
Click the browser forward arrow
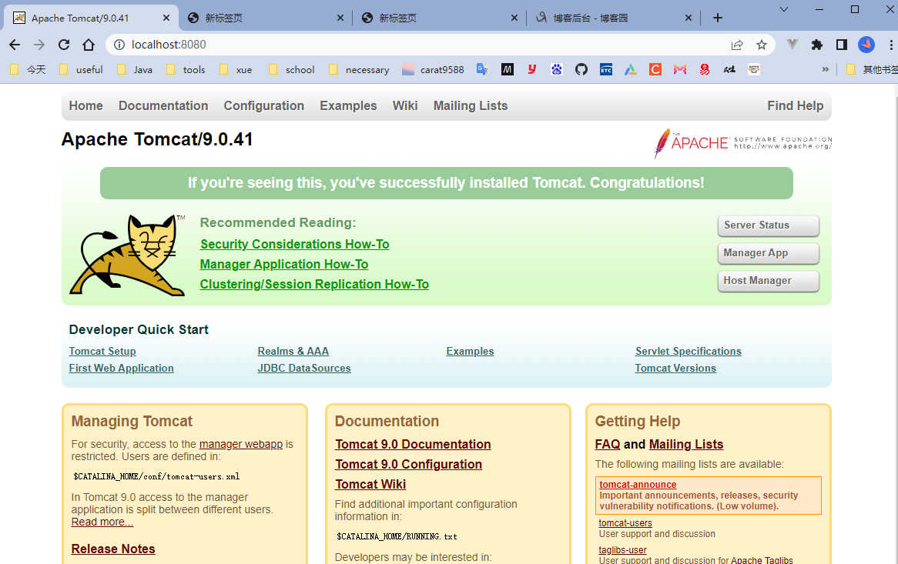(x=39, y=45)
